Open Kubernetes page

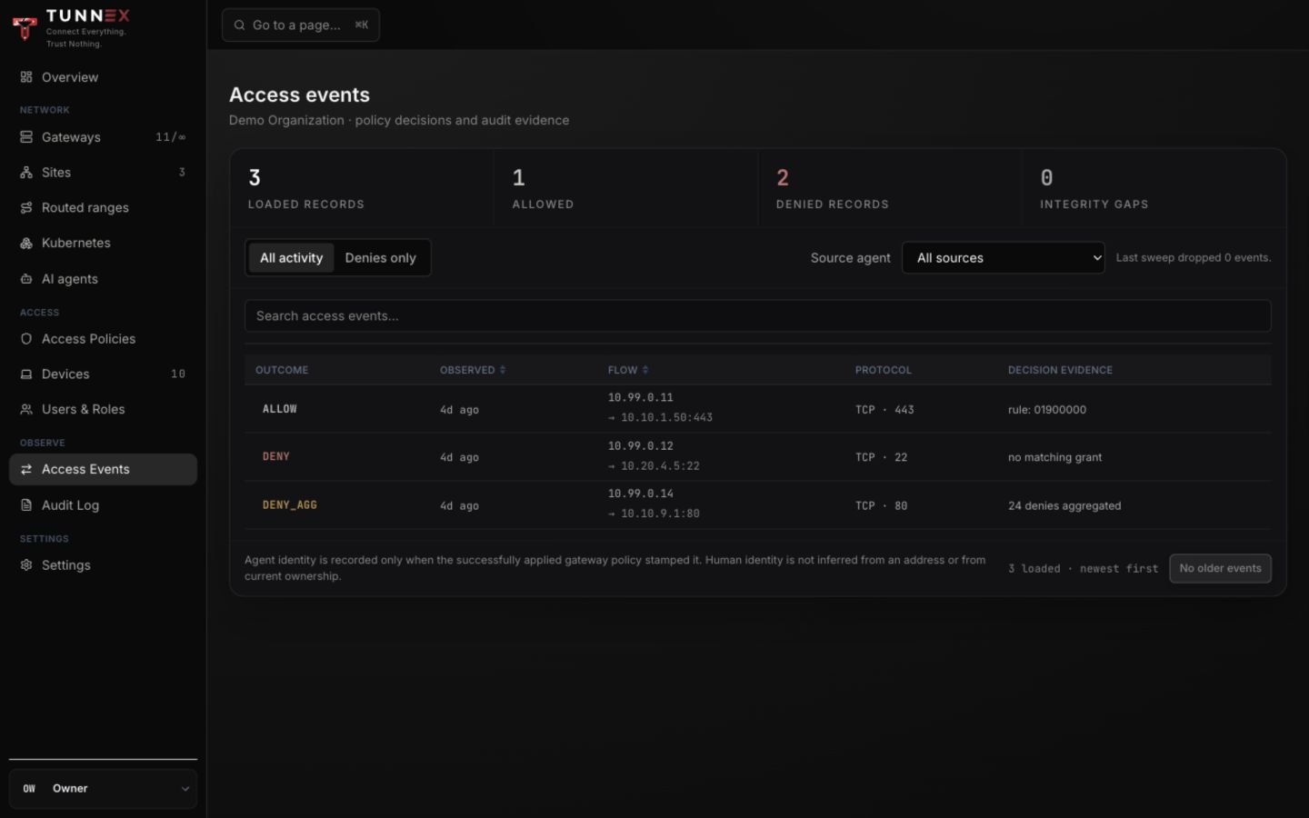tap(103, 244)
